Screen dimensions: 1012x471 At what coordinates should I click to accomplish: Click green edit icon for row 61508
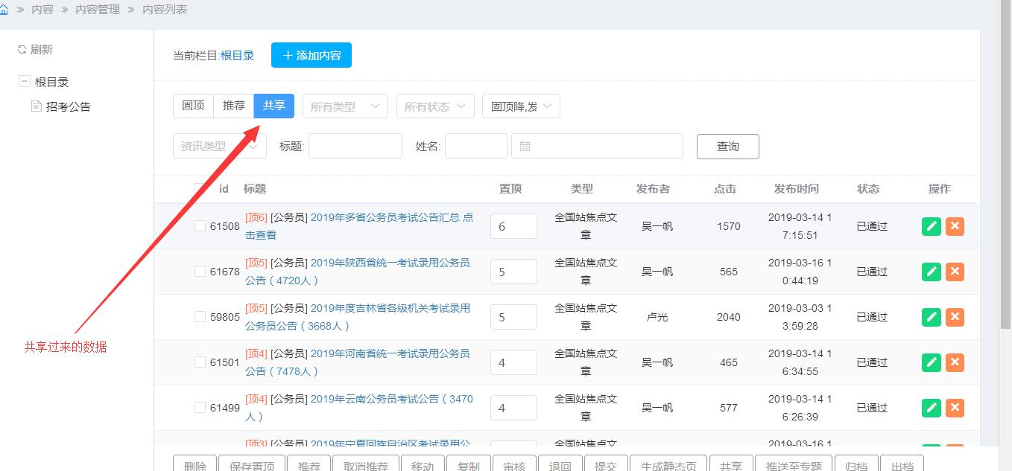(931, 226)
